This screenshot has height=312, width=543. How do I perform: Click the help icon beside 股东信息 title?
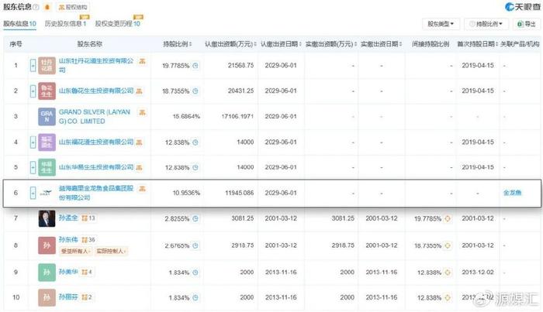[x=36, y=7]
